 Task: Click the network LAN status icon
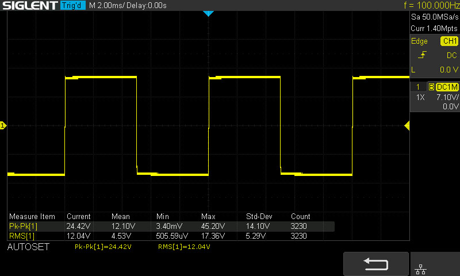pos(420,269)
